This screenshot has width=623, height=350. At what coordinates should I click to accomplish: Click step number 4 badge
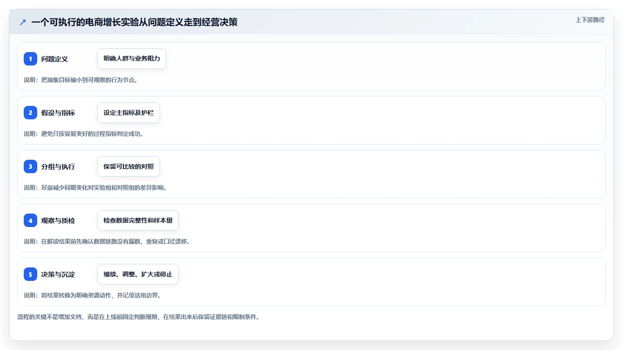tap(30, 220)
